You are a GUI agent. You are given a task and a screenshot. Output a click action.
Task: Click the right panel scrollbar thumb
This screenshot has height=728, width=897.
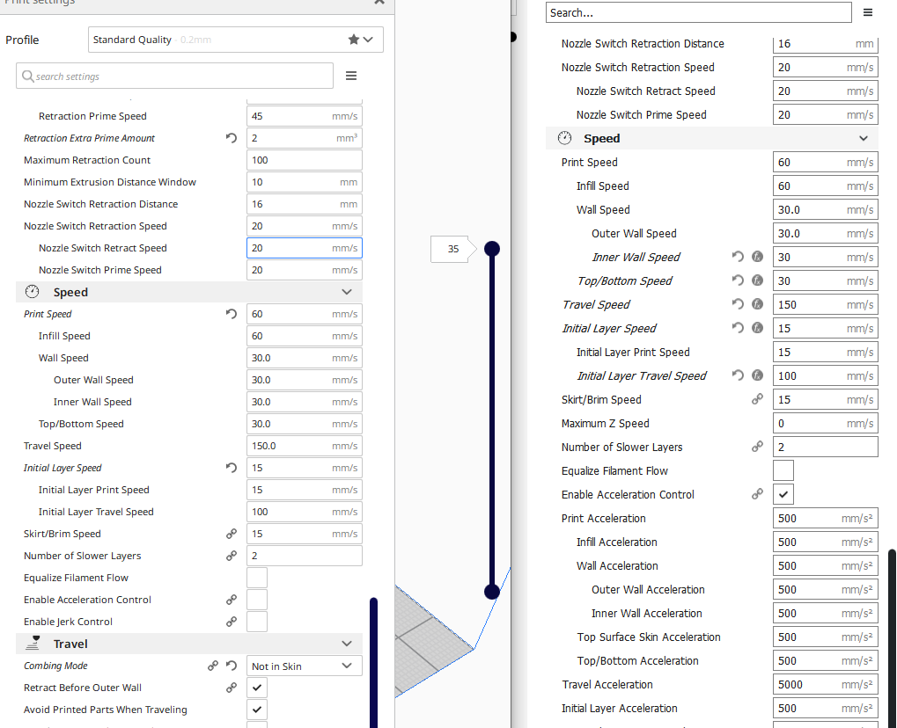coord(892,638)
